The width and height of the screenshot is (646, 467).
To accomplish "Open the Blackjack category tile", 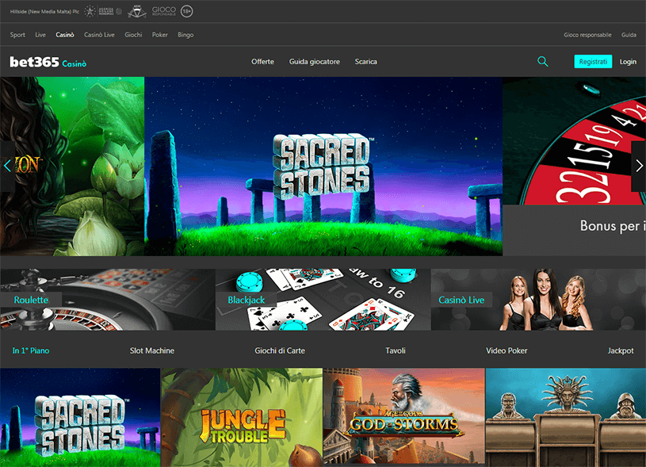I will 323,300.
